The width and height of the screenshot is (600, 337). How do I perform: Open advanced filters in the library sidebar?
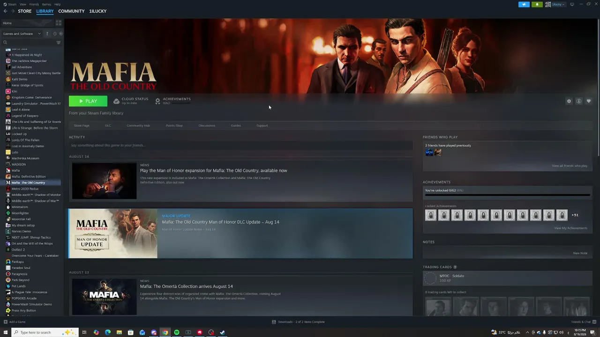pyautogui.click(x=59, y=43)
